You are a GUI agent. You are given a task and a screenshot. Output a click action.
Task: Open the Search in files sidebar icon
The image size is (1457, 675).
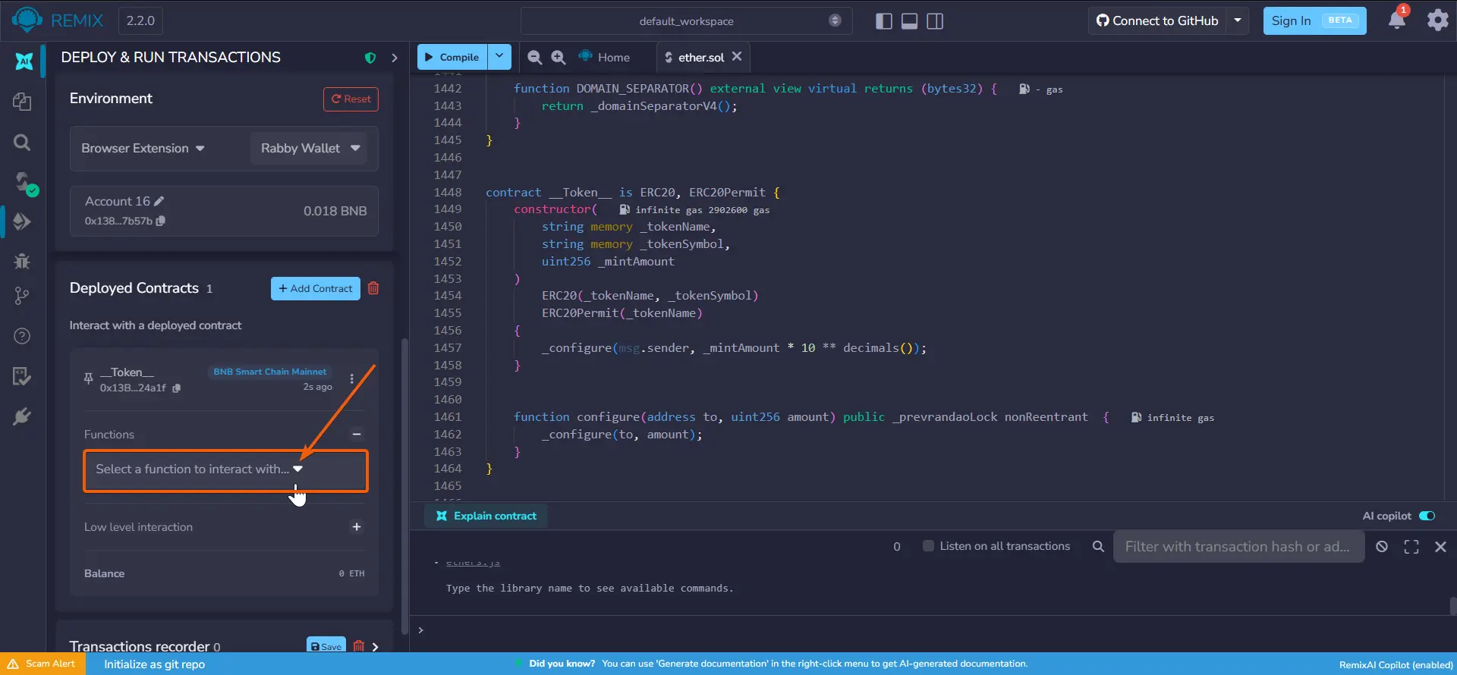(22, 142)
